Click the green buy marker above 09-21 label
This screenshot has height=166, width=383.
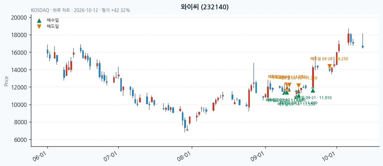pyautogui.click(x=313, y=90)
